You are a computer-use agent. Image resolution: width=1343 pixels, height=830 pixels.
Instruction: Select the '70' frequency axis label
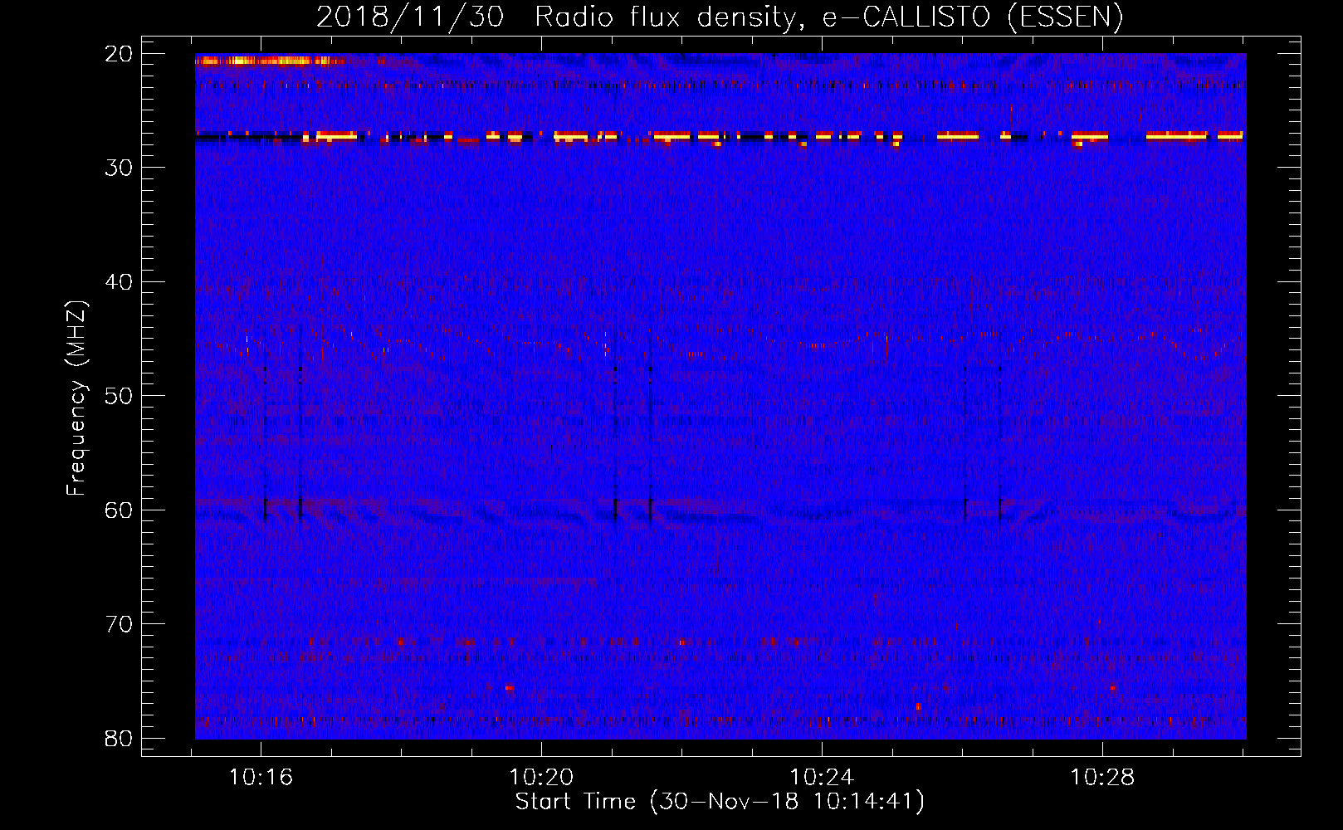pyautogui.click(x=119, y=624)
